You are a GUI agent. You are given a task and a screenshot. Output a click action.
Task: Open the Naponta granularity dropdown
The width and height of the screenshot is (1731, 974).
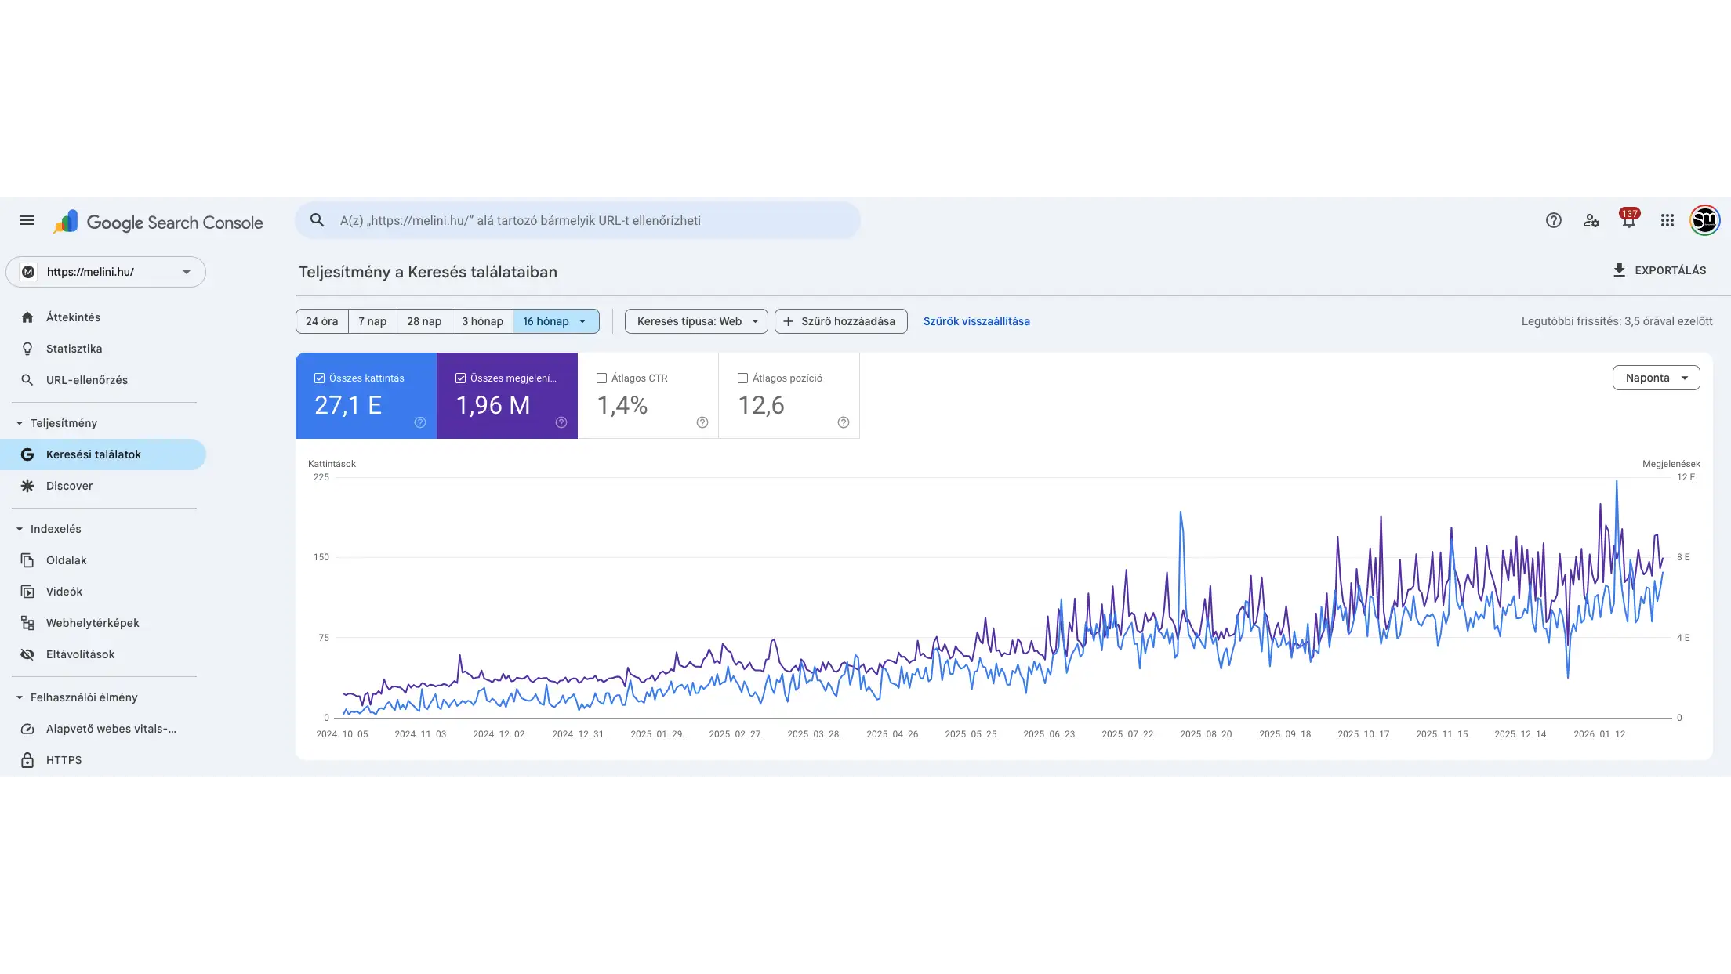1656,378
